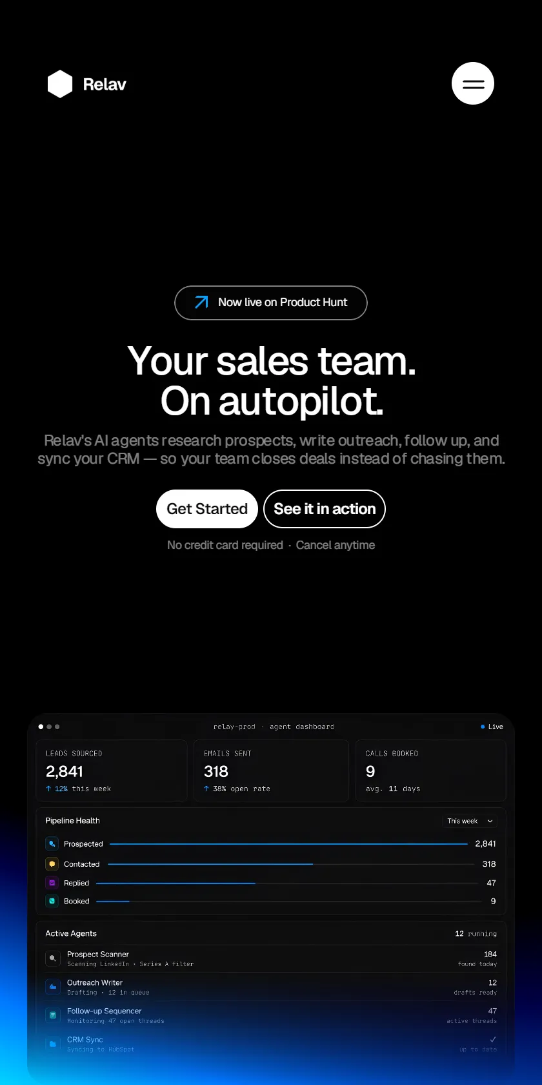542x1085 pixels.
Task: Click the Live status indicator
Action: [x=492, y=727]
